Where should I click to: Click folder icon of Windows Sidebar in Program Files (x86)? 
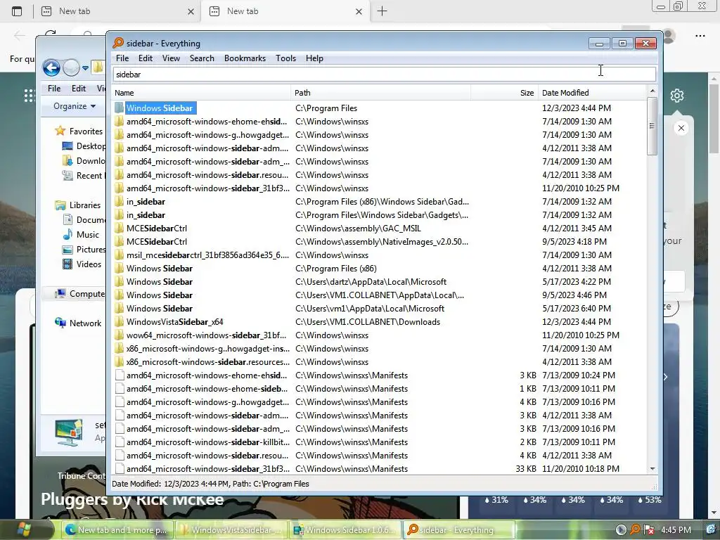(x=120, y=268)
